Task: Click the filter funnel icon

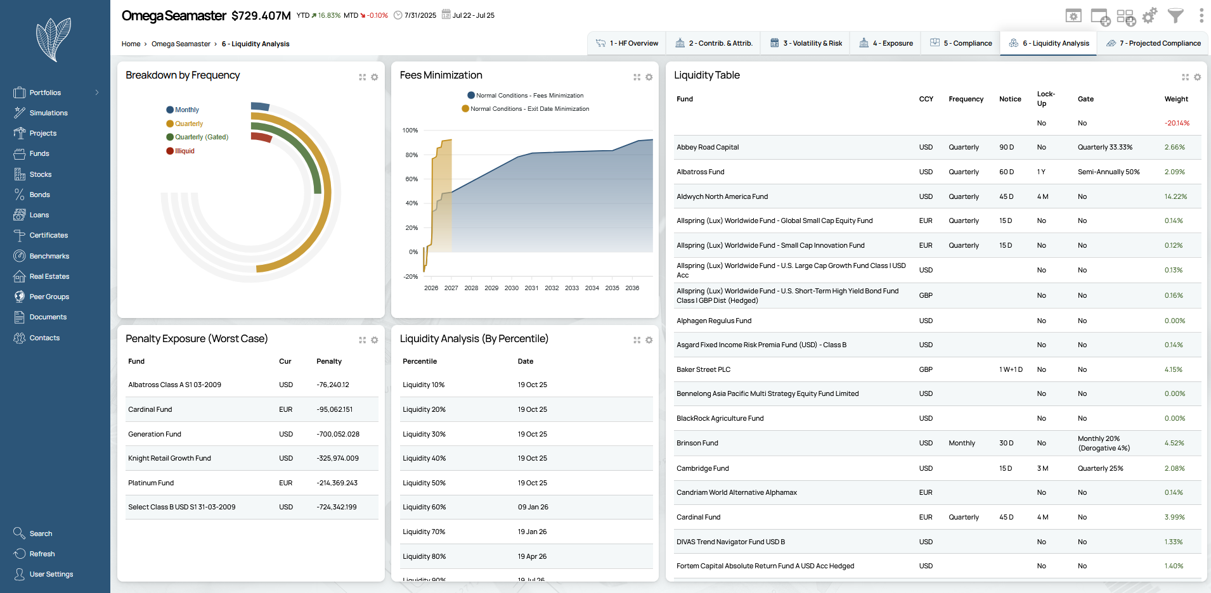Action: (1175, 16)
